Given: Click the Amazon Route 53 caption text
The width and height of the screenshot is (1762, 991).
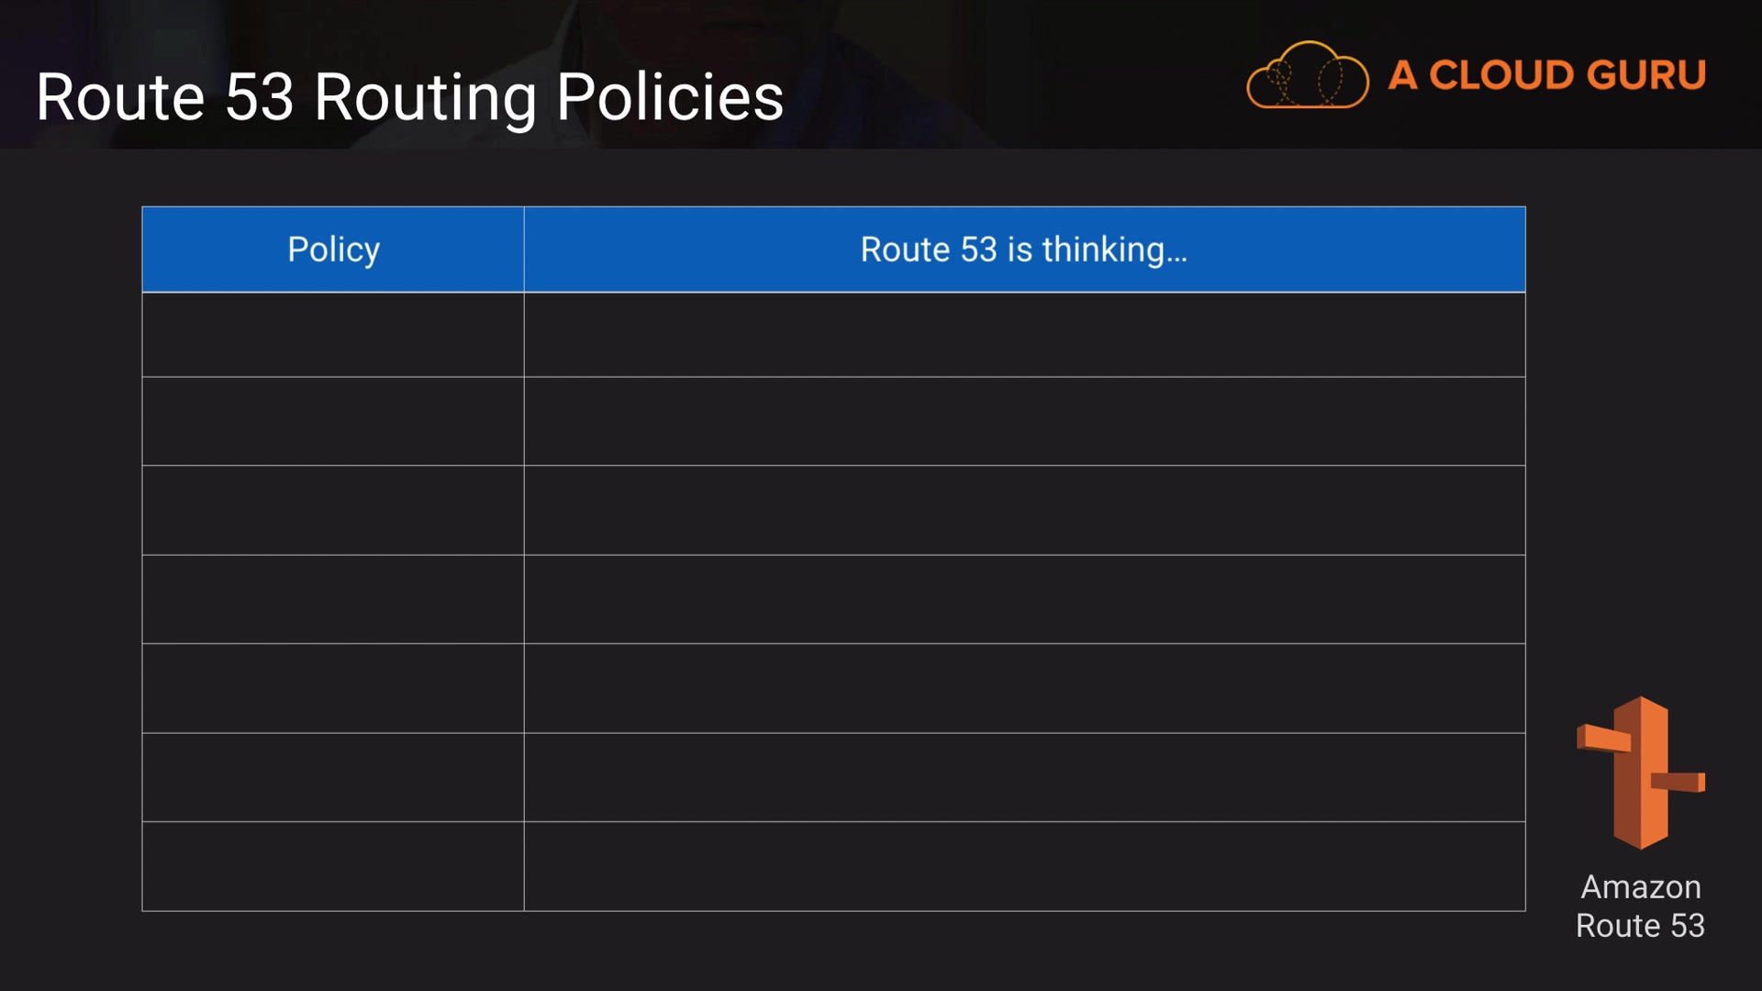Looking at the screenshot, I should tap(1640, 906).
